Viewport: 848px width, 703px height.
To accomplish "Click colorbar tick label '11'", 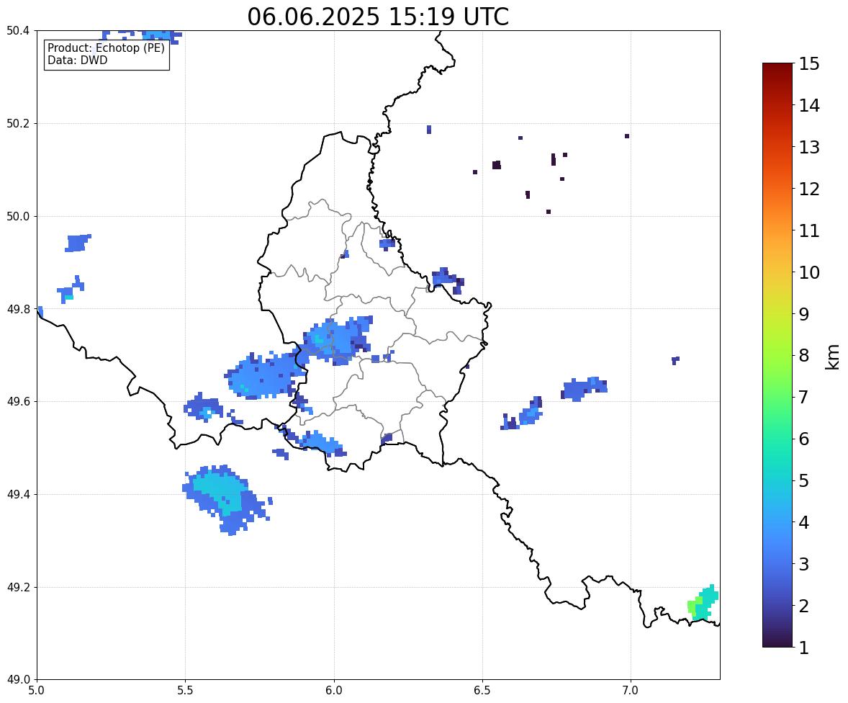I will [x=809, y=230].
